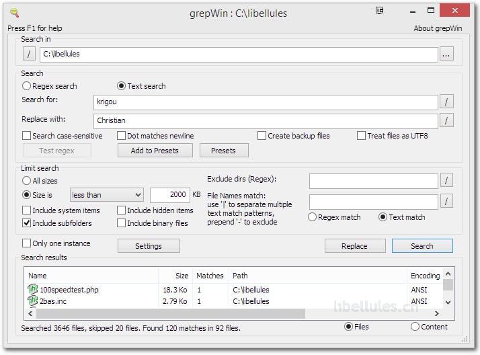Click the File Names match input field
The height and width of the screenshot is (355, 480).
click(374, 202)
